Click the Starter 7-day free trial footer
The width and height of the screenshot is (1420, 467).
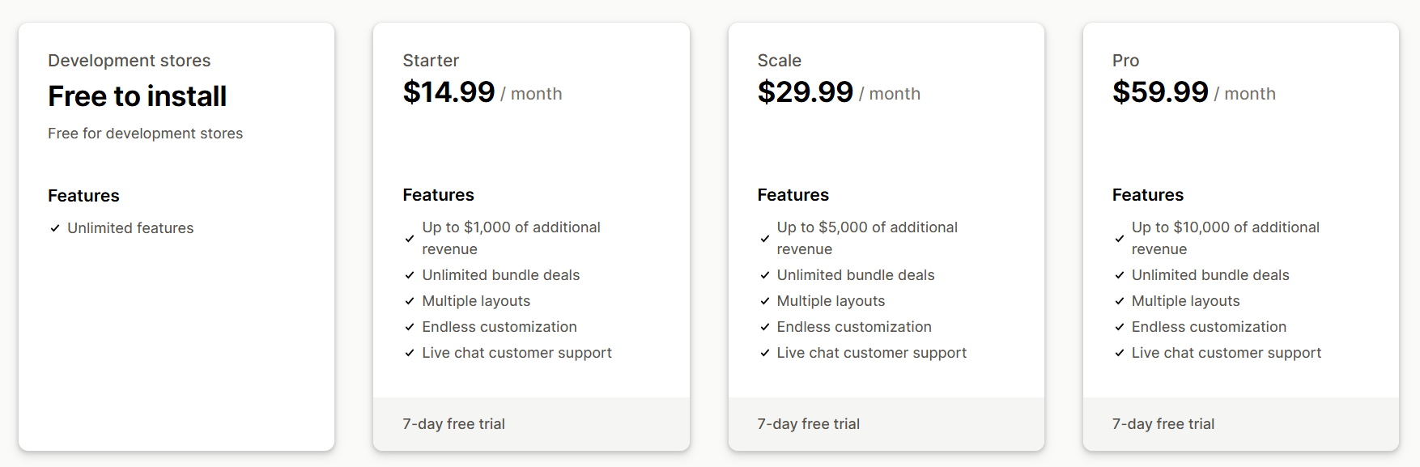(531, 424)
